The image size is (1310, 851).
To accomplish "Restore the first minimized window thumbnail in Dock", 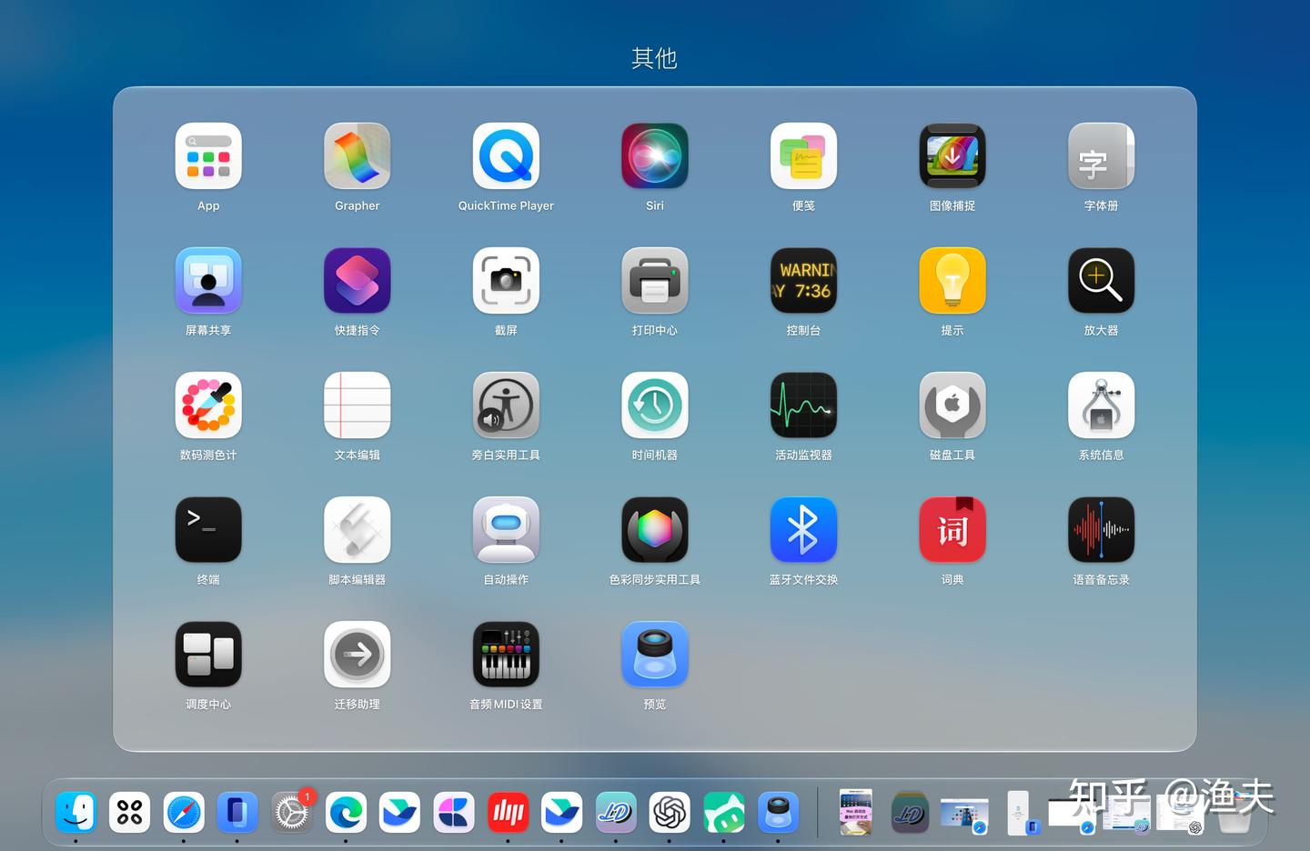I will pyautogui.click(x=855, y=812).
